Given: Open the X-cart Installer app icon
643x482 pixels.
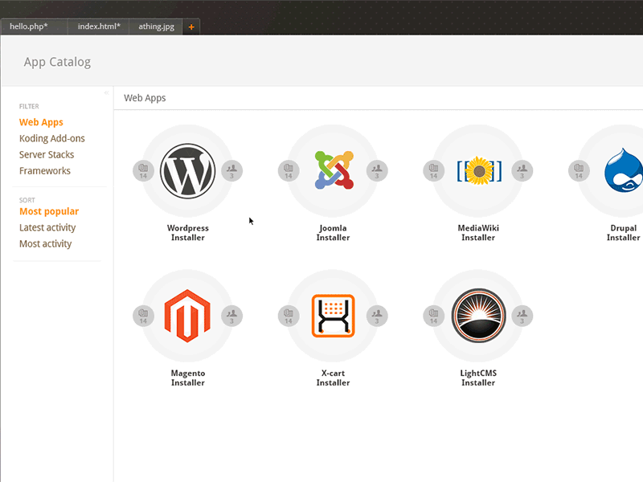Looking at the screenshot, I should [x=333, y=316].
